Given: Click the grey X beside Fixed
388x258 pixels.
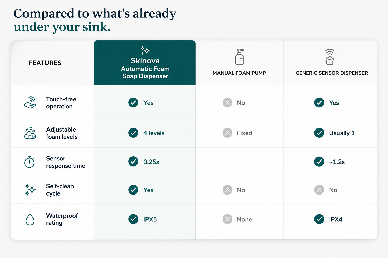Looking at the screenshot, I should pos(227,133).
